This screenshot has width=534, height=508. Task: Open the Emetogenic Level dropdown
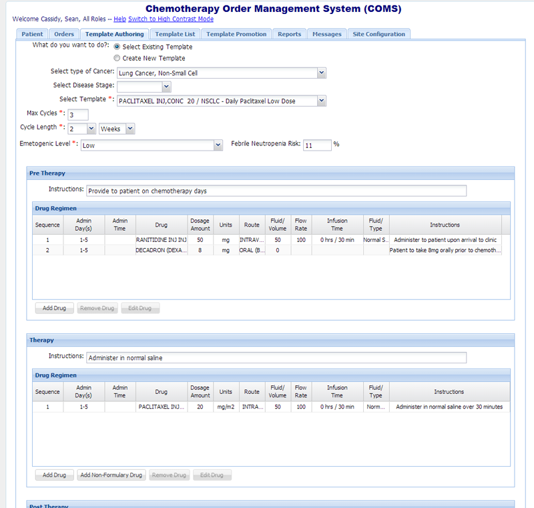point(218,145)
